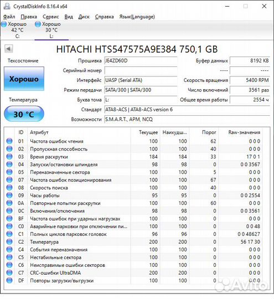Click raw value 0 0 3567
Screen dimensions: 274x299
(x=250, y=164)
